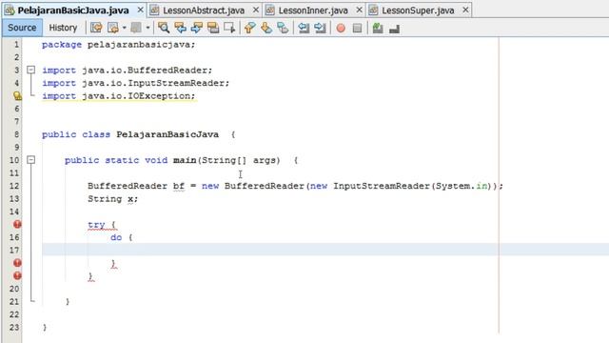Click the Shift Line Left icon
609x343 pixels.
304,28
